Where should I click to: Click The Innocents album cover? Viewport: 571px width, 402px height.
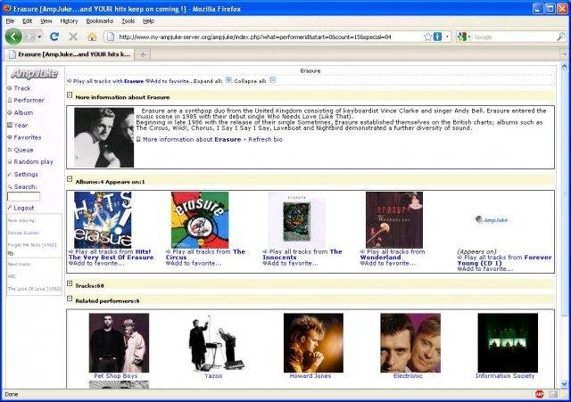(297, 220)
